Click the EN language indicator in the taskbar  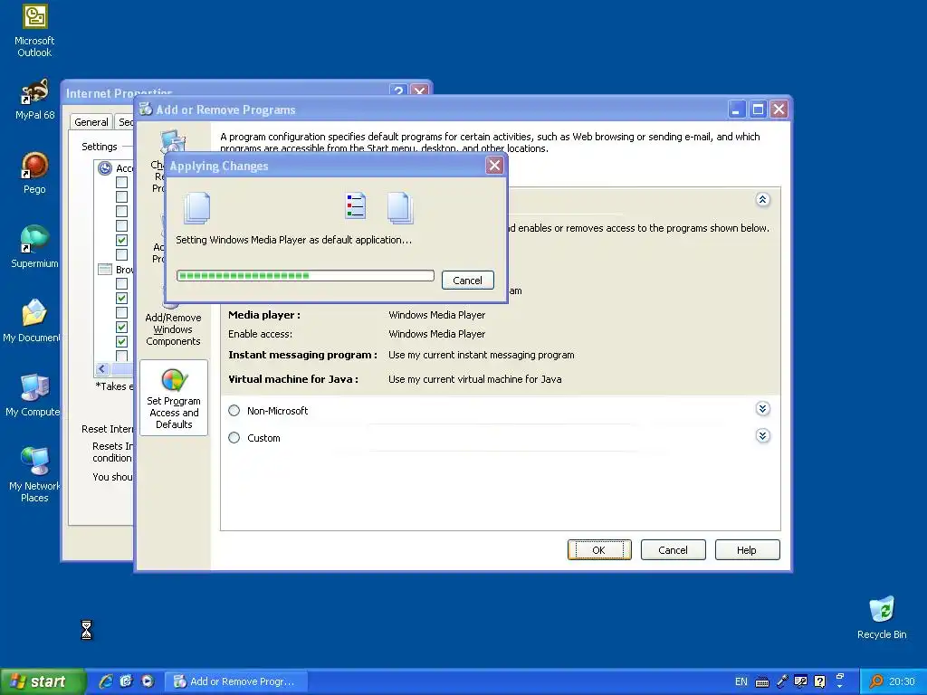click(x=741, y=681)
